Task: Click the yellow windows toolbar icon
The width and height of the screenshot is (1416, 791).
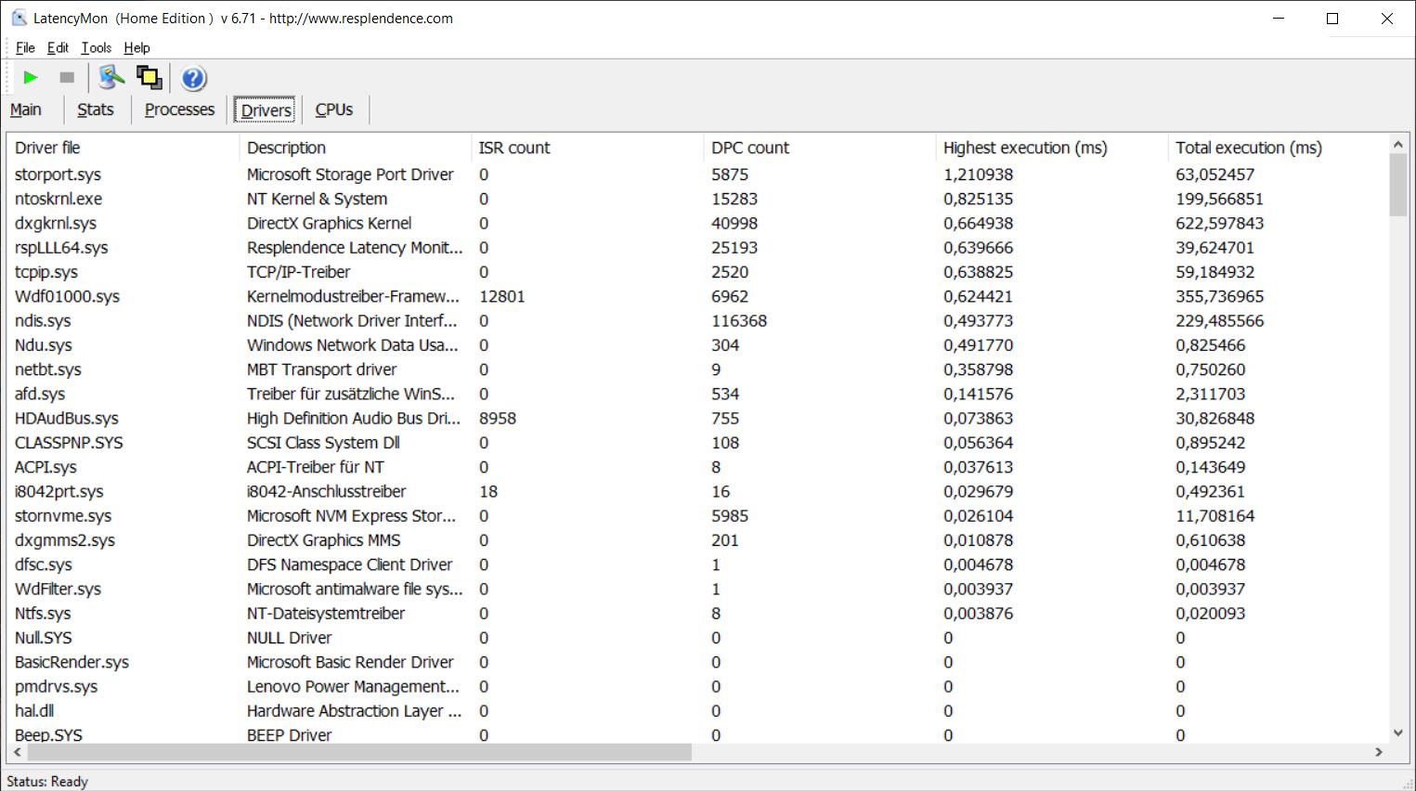Action: click(149, 78)
